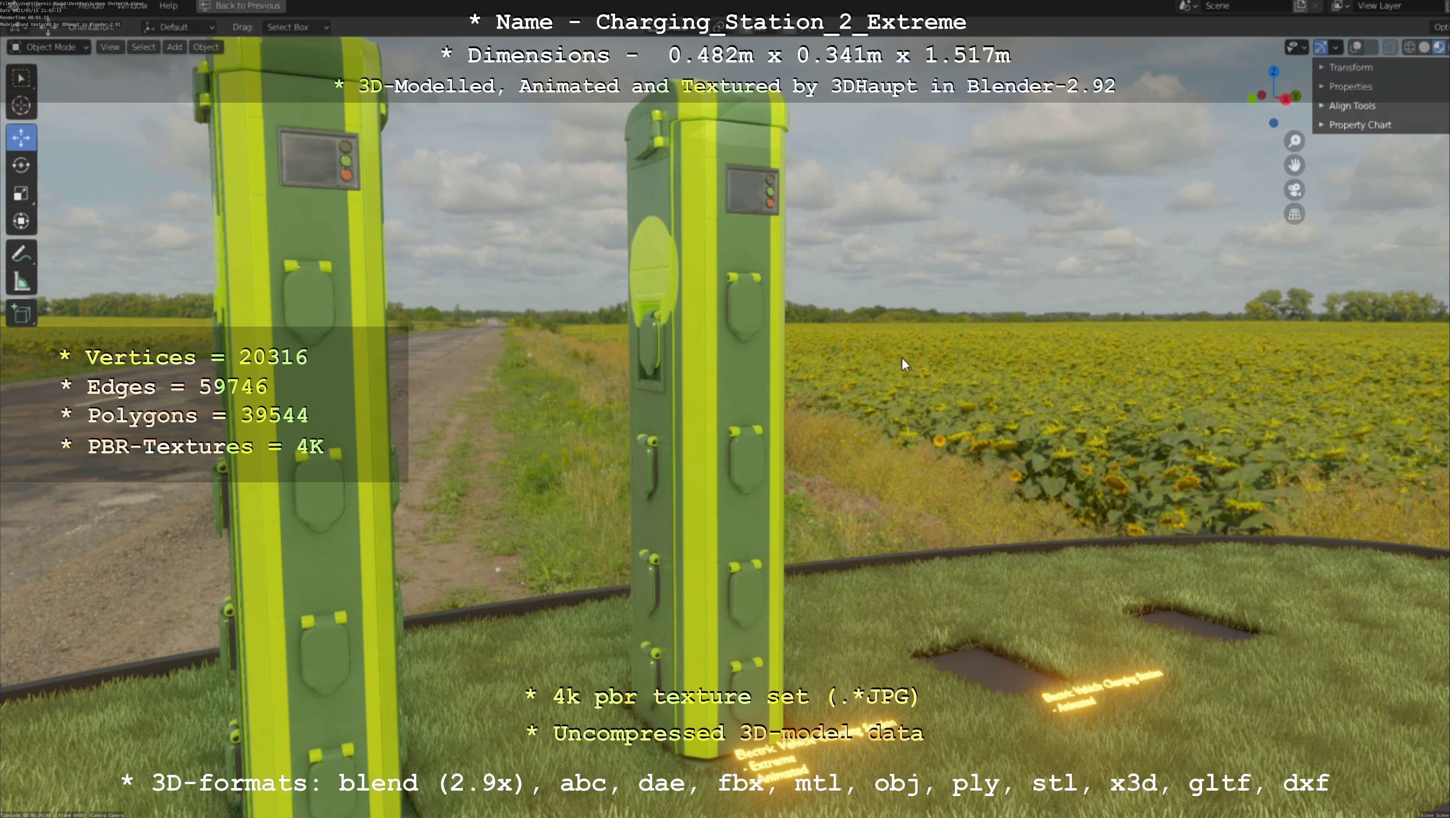Activate the Rotate tool
The height and width of the screenshot is (818, 1450).
coord(21,165)
